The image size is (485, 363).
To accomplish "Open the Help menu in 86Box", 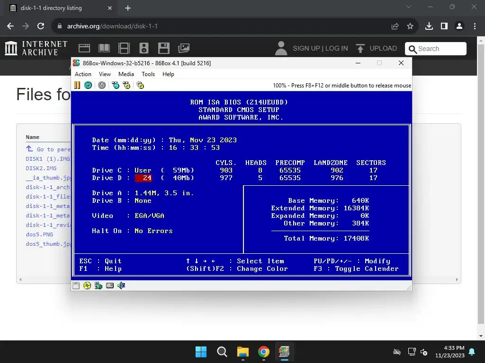I will coord(168,74).
